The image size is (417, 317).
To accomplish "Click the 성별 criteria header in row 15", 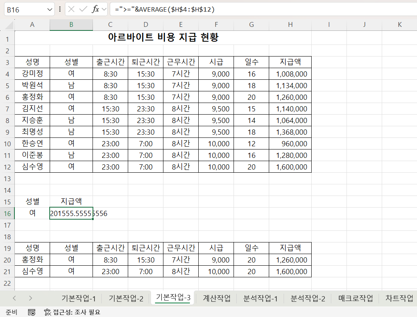I will 32,202.
